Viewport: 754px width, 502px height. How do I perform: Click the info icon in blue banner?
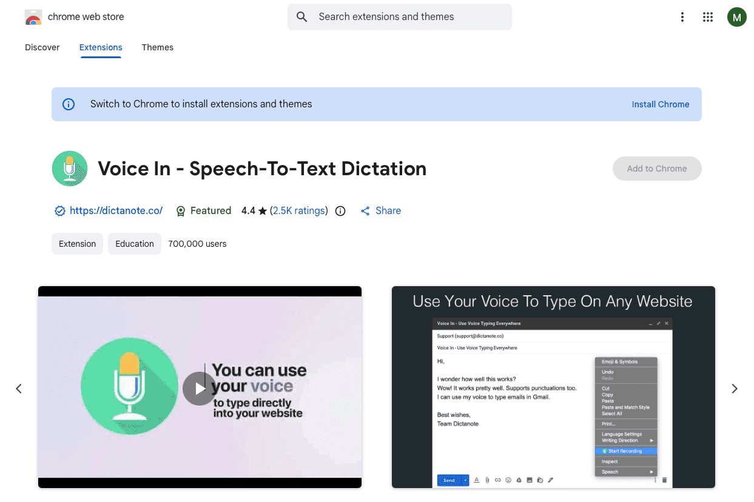[69, 104]
